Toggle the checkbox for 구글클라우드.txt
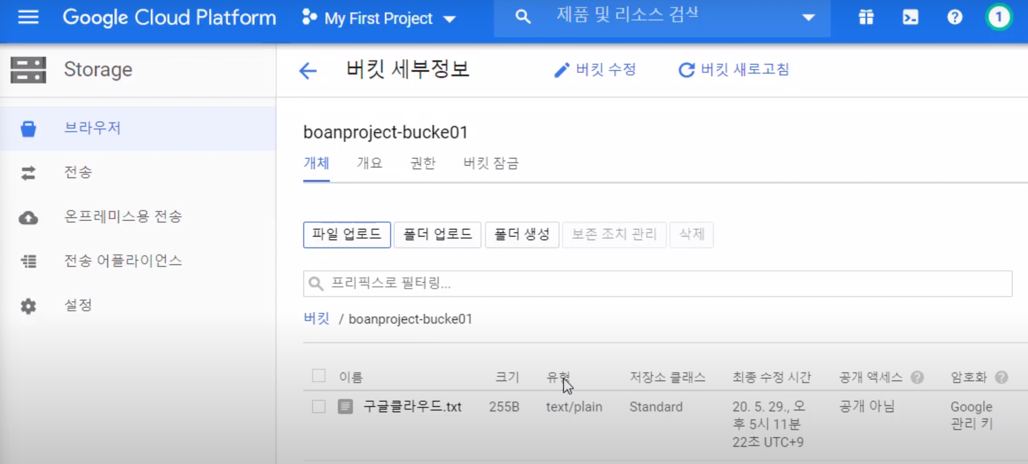 (x=319, y=407)
